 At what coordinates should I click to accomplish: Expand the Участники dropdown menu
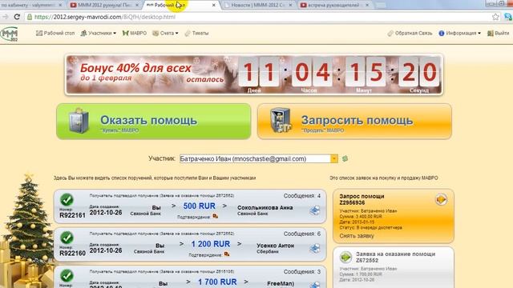(98, 33)
